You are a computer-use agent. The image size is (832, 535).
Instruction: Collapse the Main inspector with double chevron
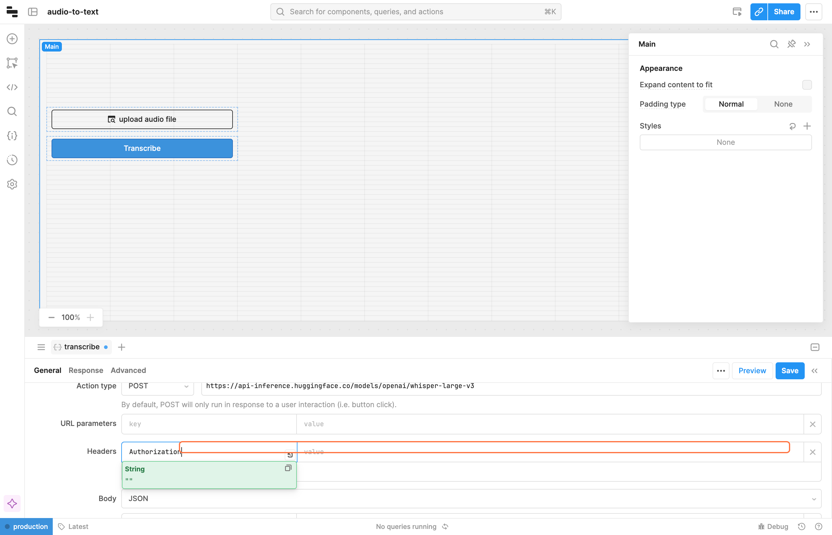pos(807,44)
